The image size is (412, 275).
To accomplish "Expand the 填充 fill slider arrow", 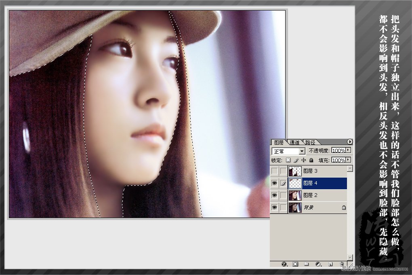I will coord(348,160).
